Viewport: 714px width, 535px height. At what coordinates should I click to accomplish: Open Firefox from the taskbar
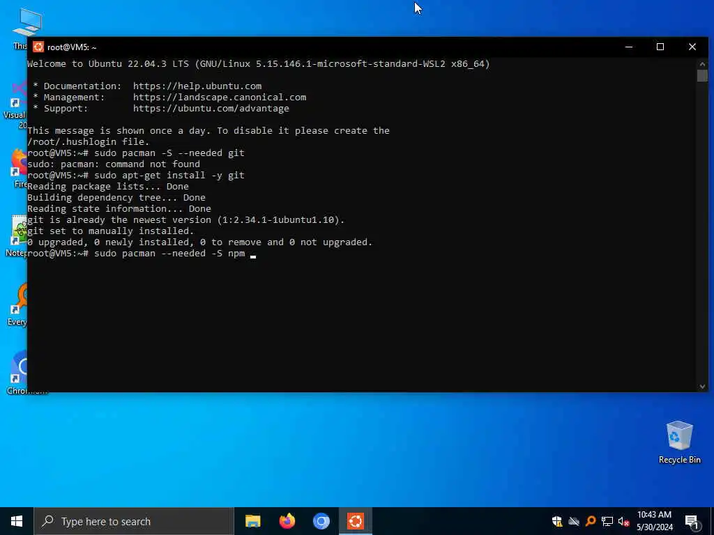[x=287, y=521]
